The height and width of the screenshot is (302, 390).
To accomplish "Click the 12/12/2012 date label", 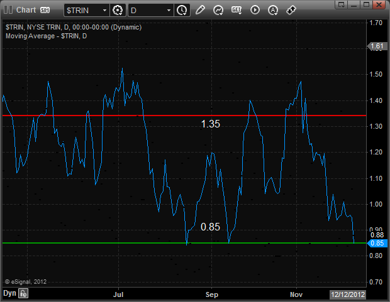I will click(x=348, y=294).
